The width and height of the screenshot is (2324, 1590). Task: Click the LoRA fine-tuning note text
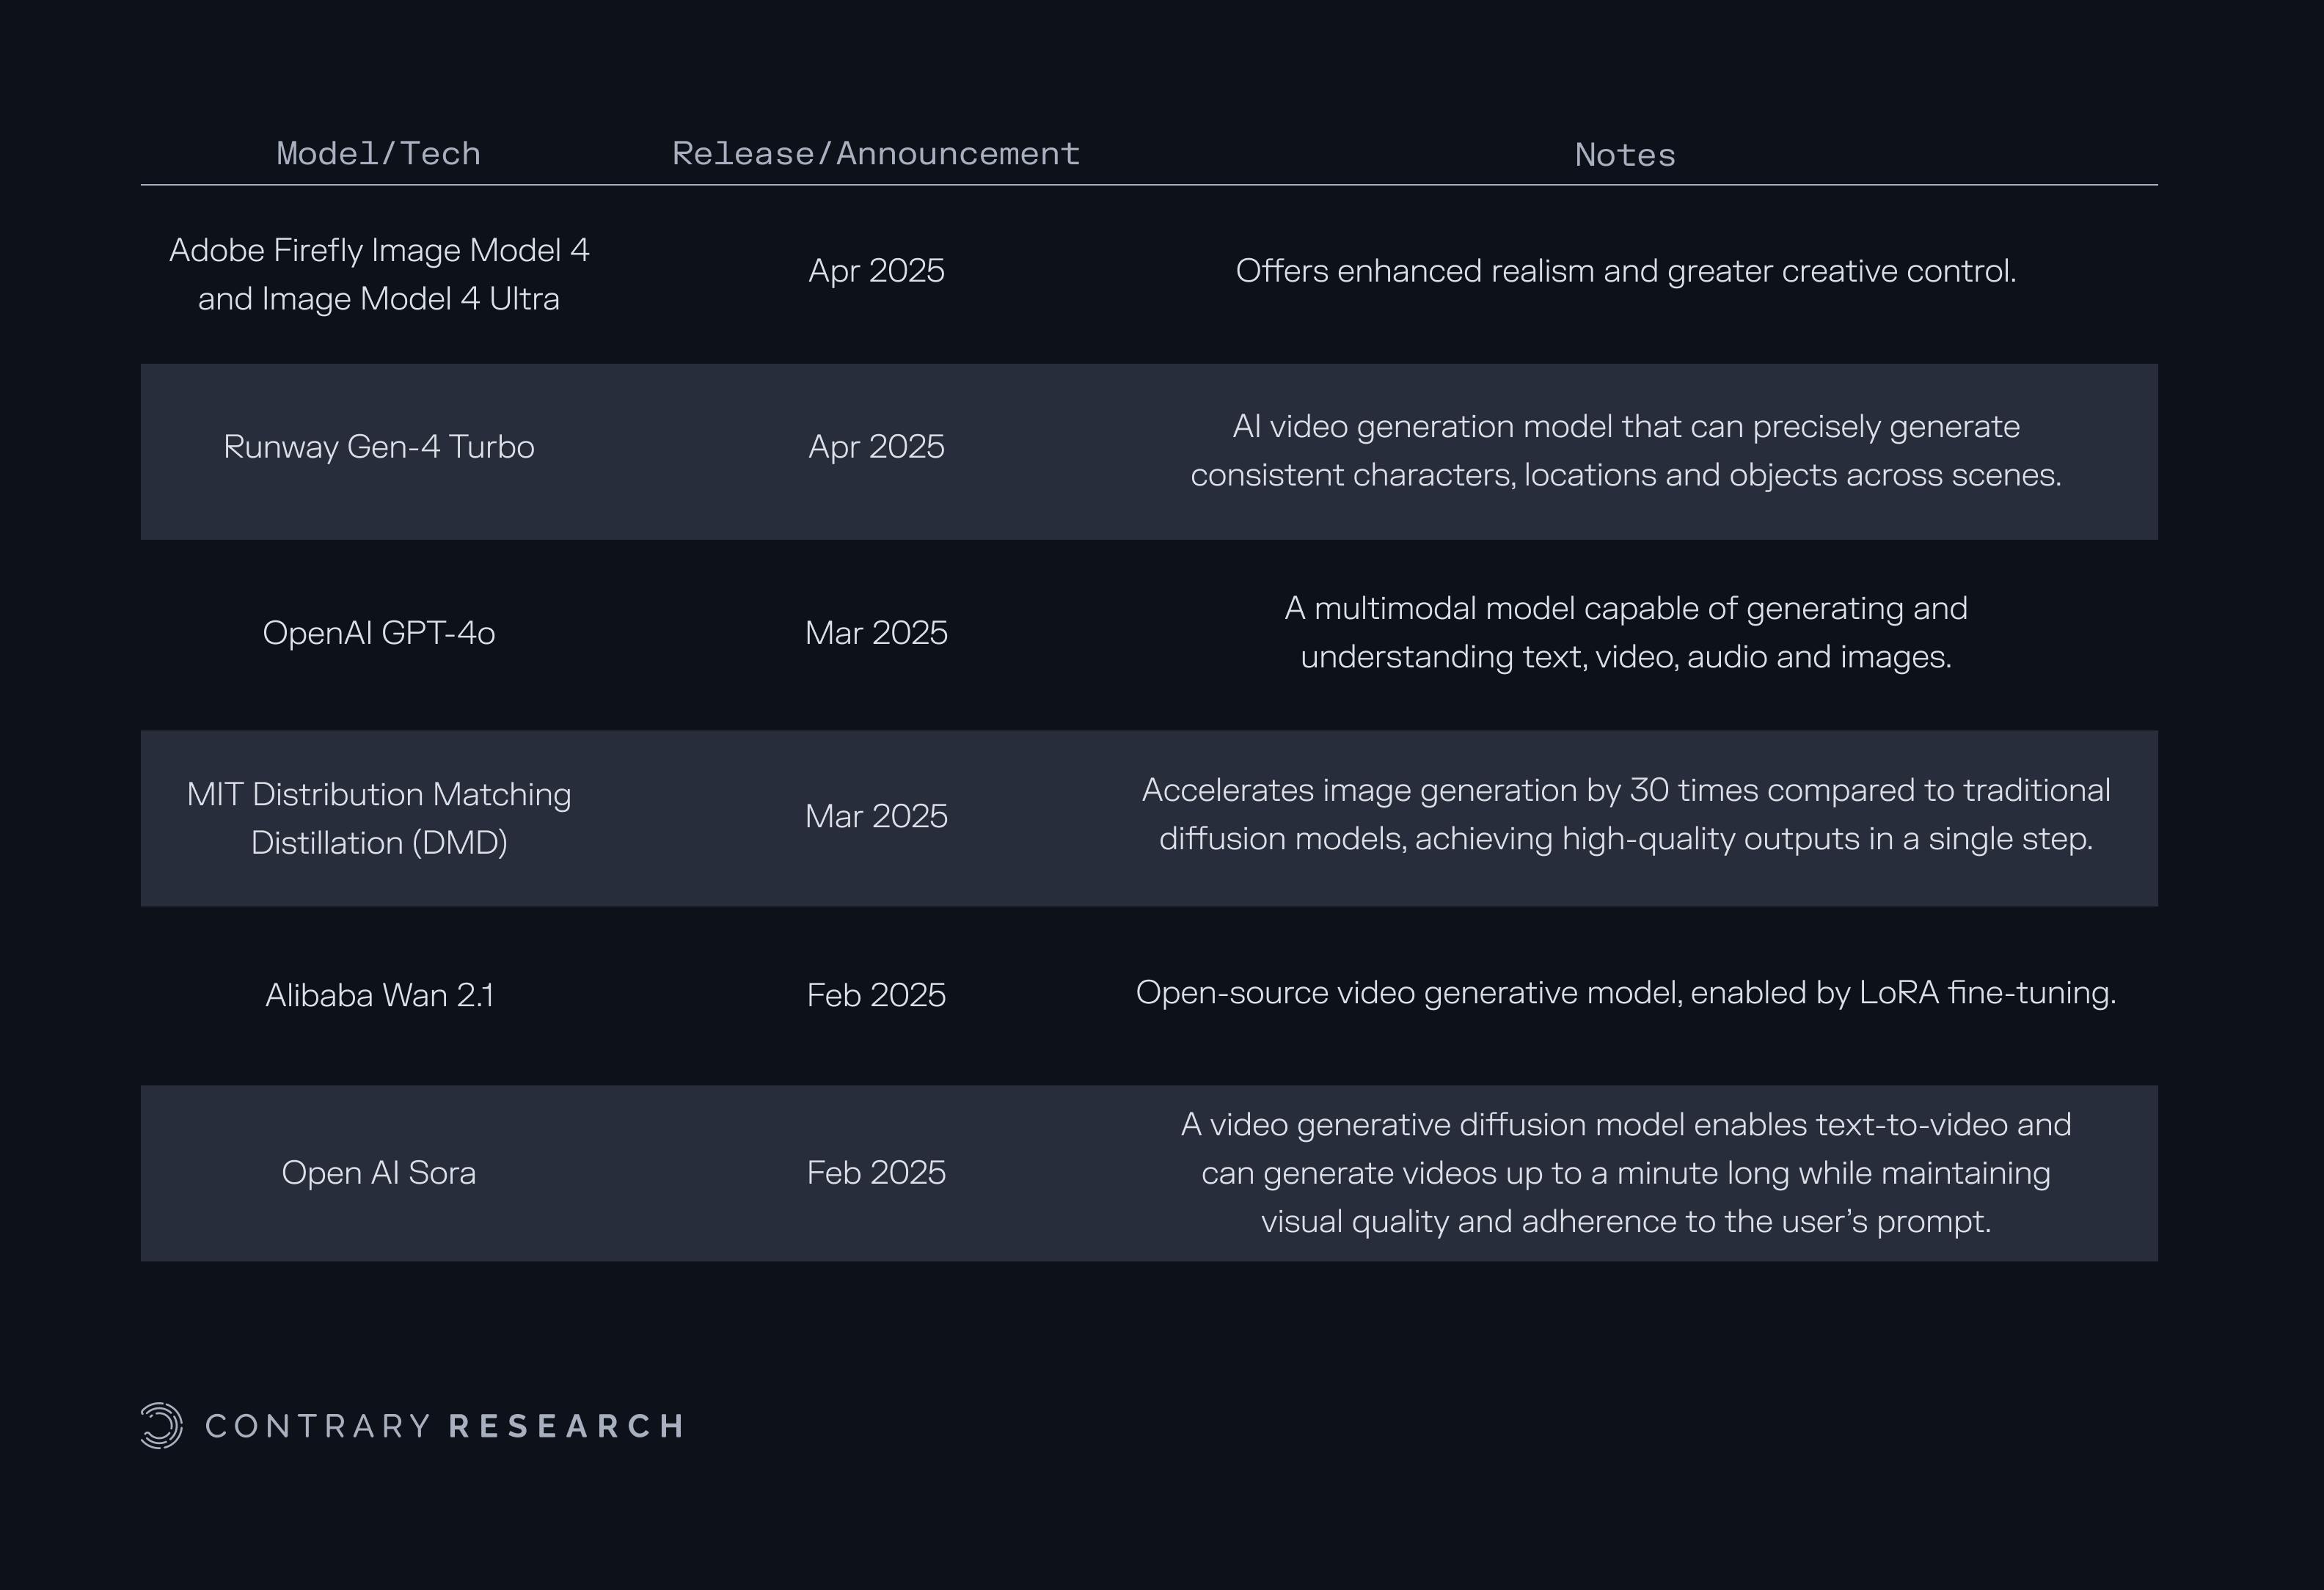pyautogui.click(x=1625, y=993)
